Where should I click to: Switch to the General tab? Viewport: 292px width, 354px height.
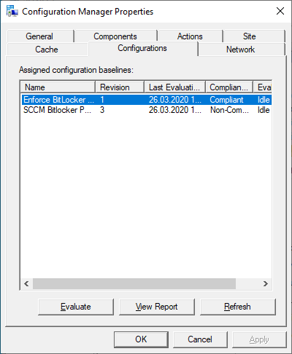tap(40, 36)
